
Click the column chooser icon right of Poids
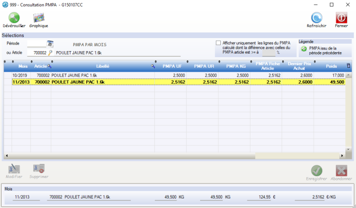point(349,66)
